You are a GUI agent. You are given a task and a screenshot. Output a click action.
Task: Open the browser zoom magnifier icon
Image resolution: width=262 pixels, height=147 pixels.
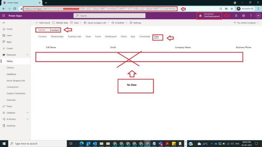tap(221, 9)
